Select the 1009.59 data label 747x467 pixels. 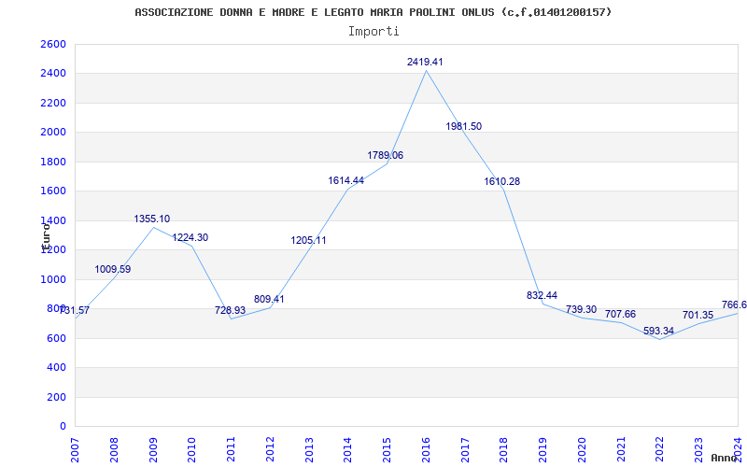pos(113,270)
